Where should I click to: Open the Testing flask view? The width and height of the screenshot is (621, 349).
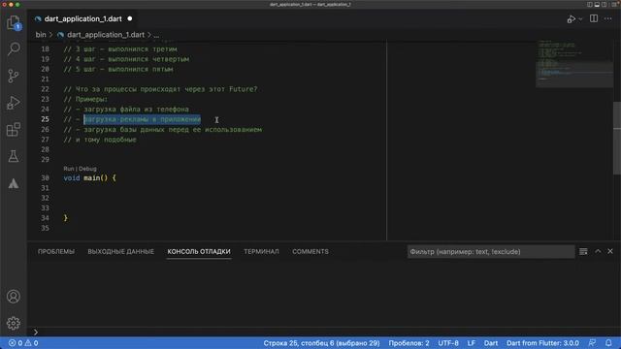tap(14, 156)
